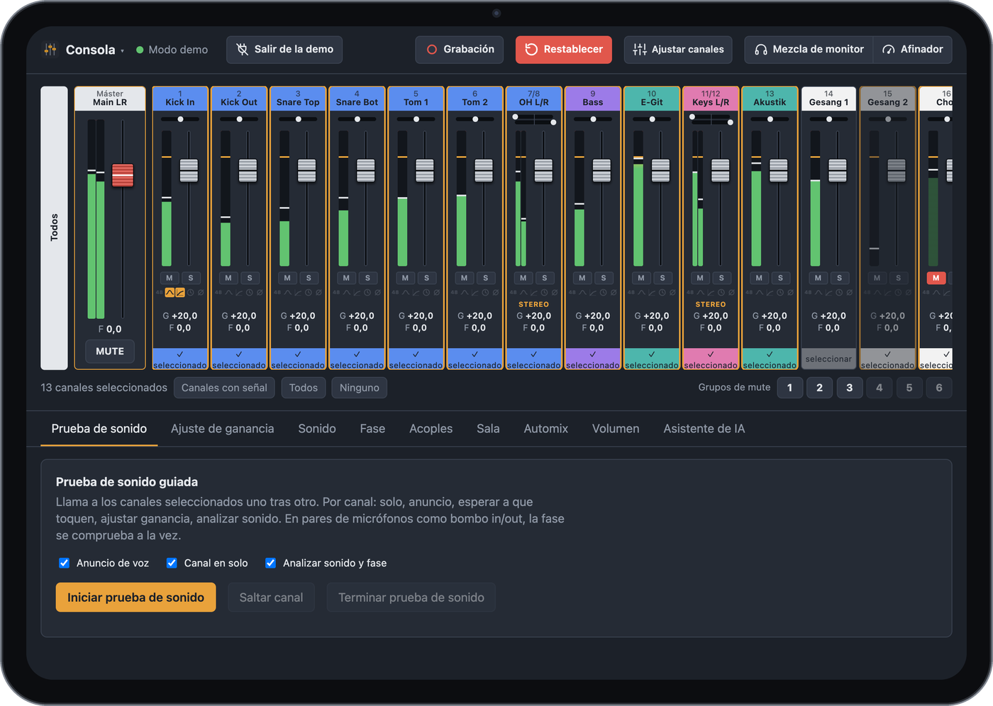Click the compressor icon on Snare Bot
The height and width of the screenshot is (706, 993).
coord(357,293)
